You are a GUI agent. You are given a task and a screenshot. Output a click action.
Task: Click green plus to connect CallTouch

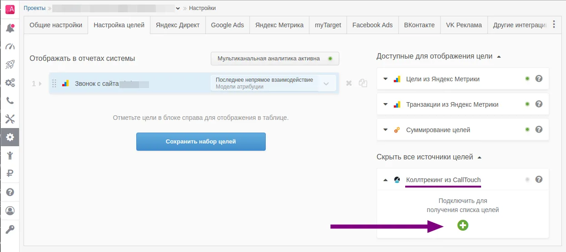coord(463,225)
